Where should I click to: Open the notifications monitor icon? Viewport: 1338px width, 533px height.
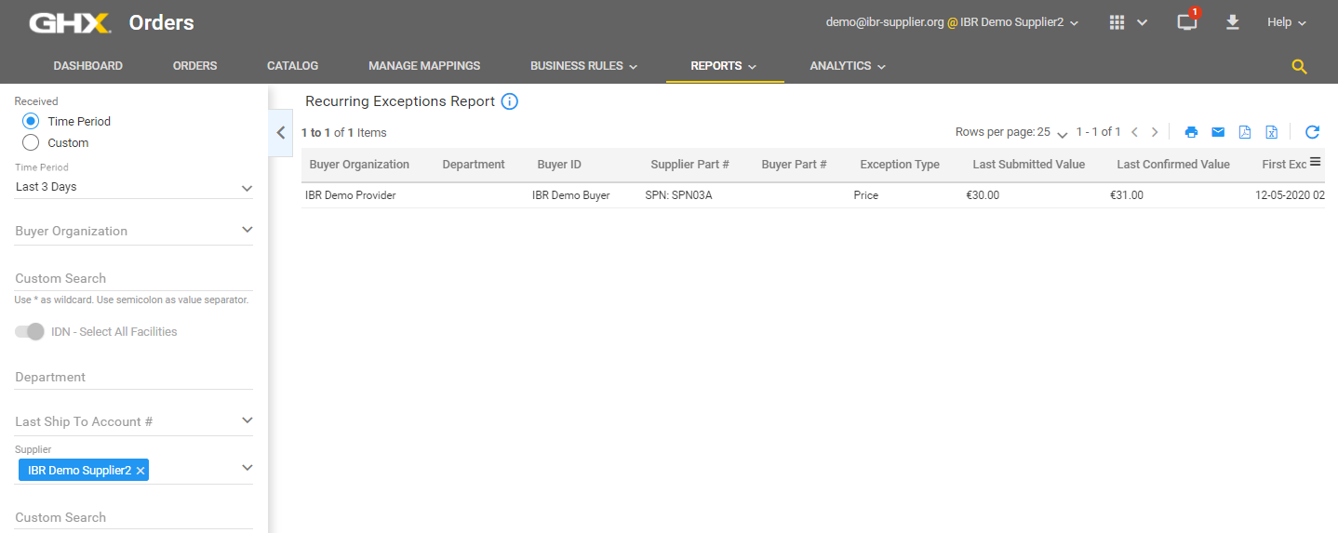click(1187, 22)
